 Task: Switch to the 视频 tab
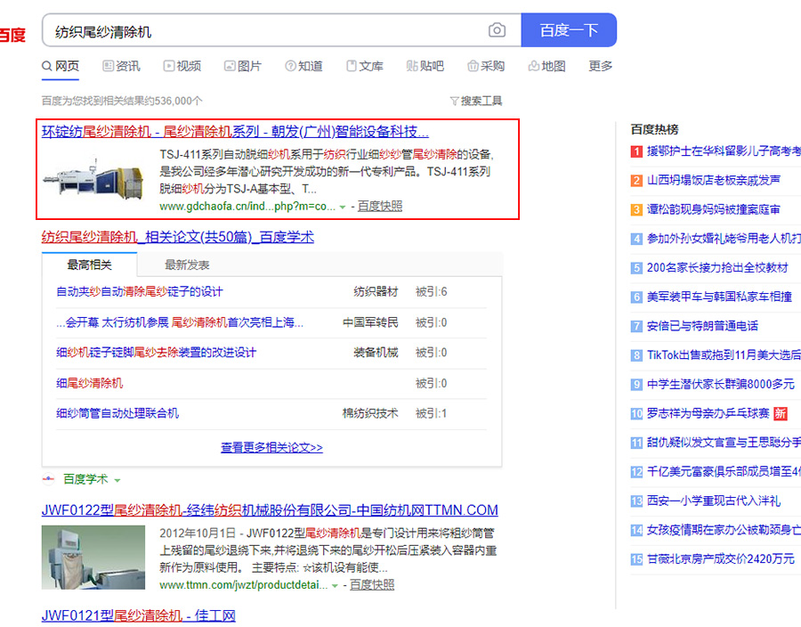pos(182,67)
